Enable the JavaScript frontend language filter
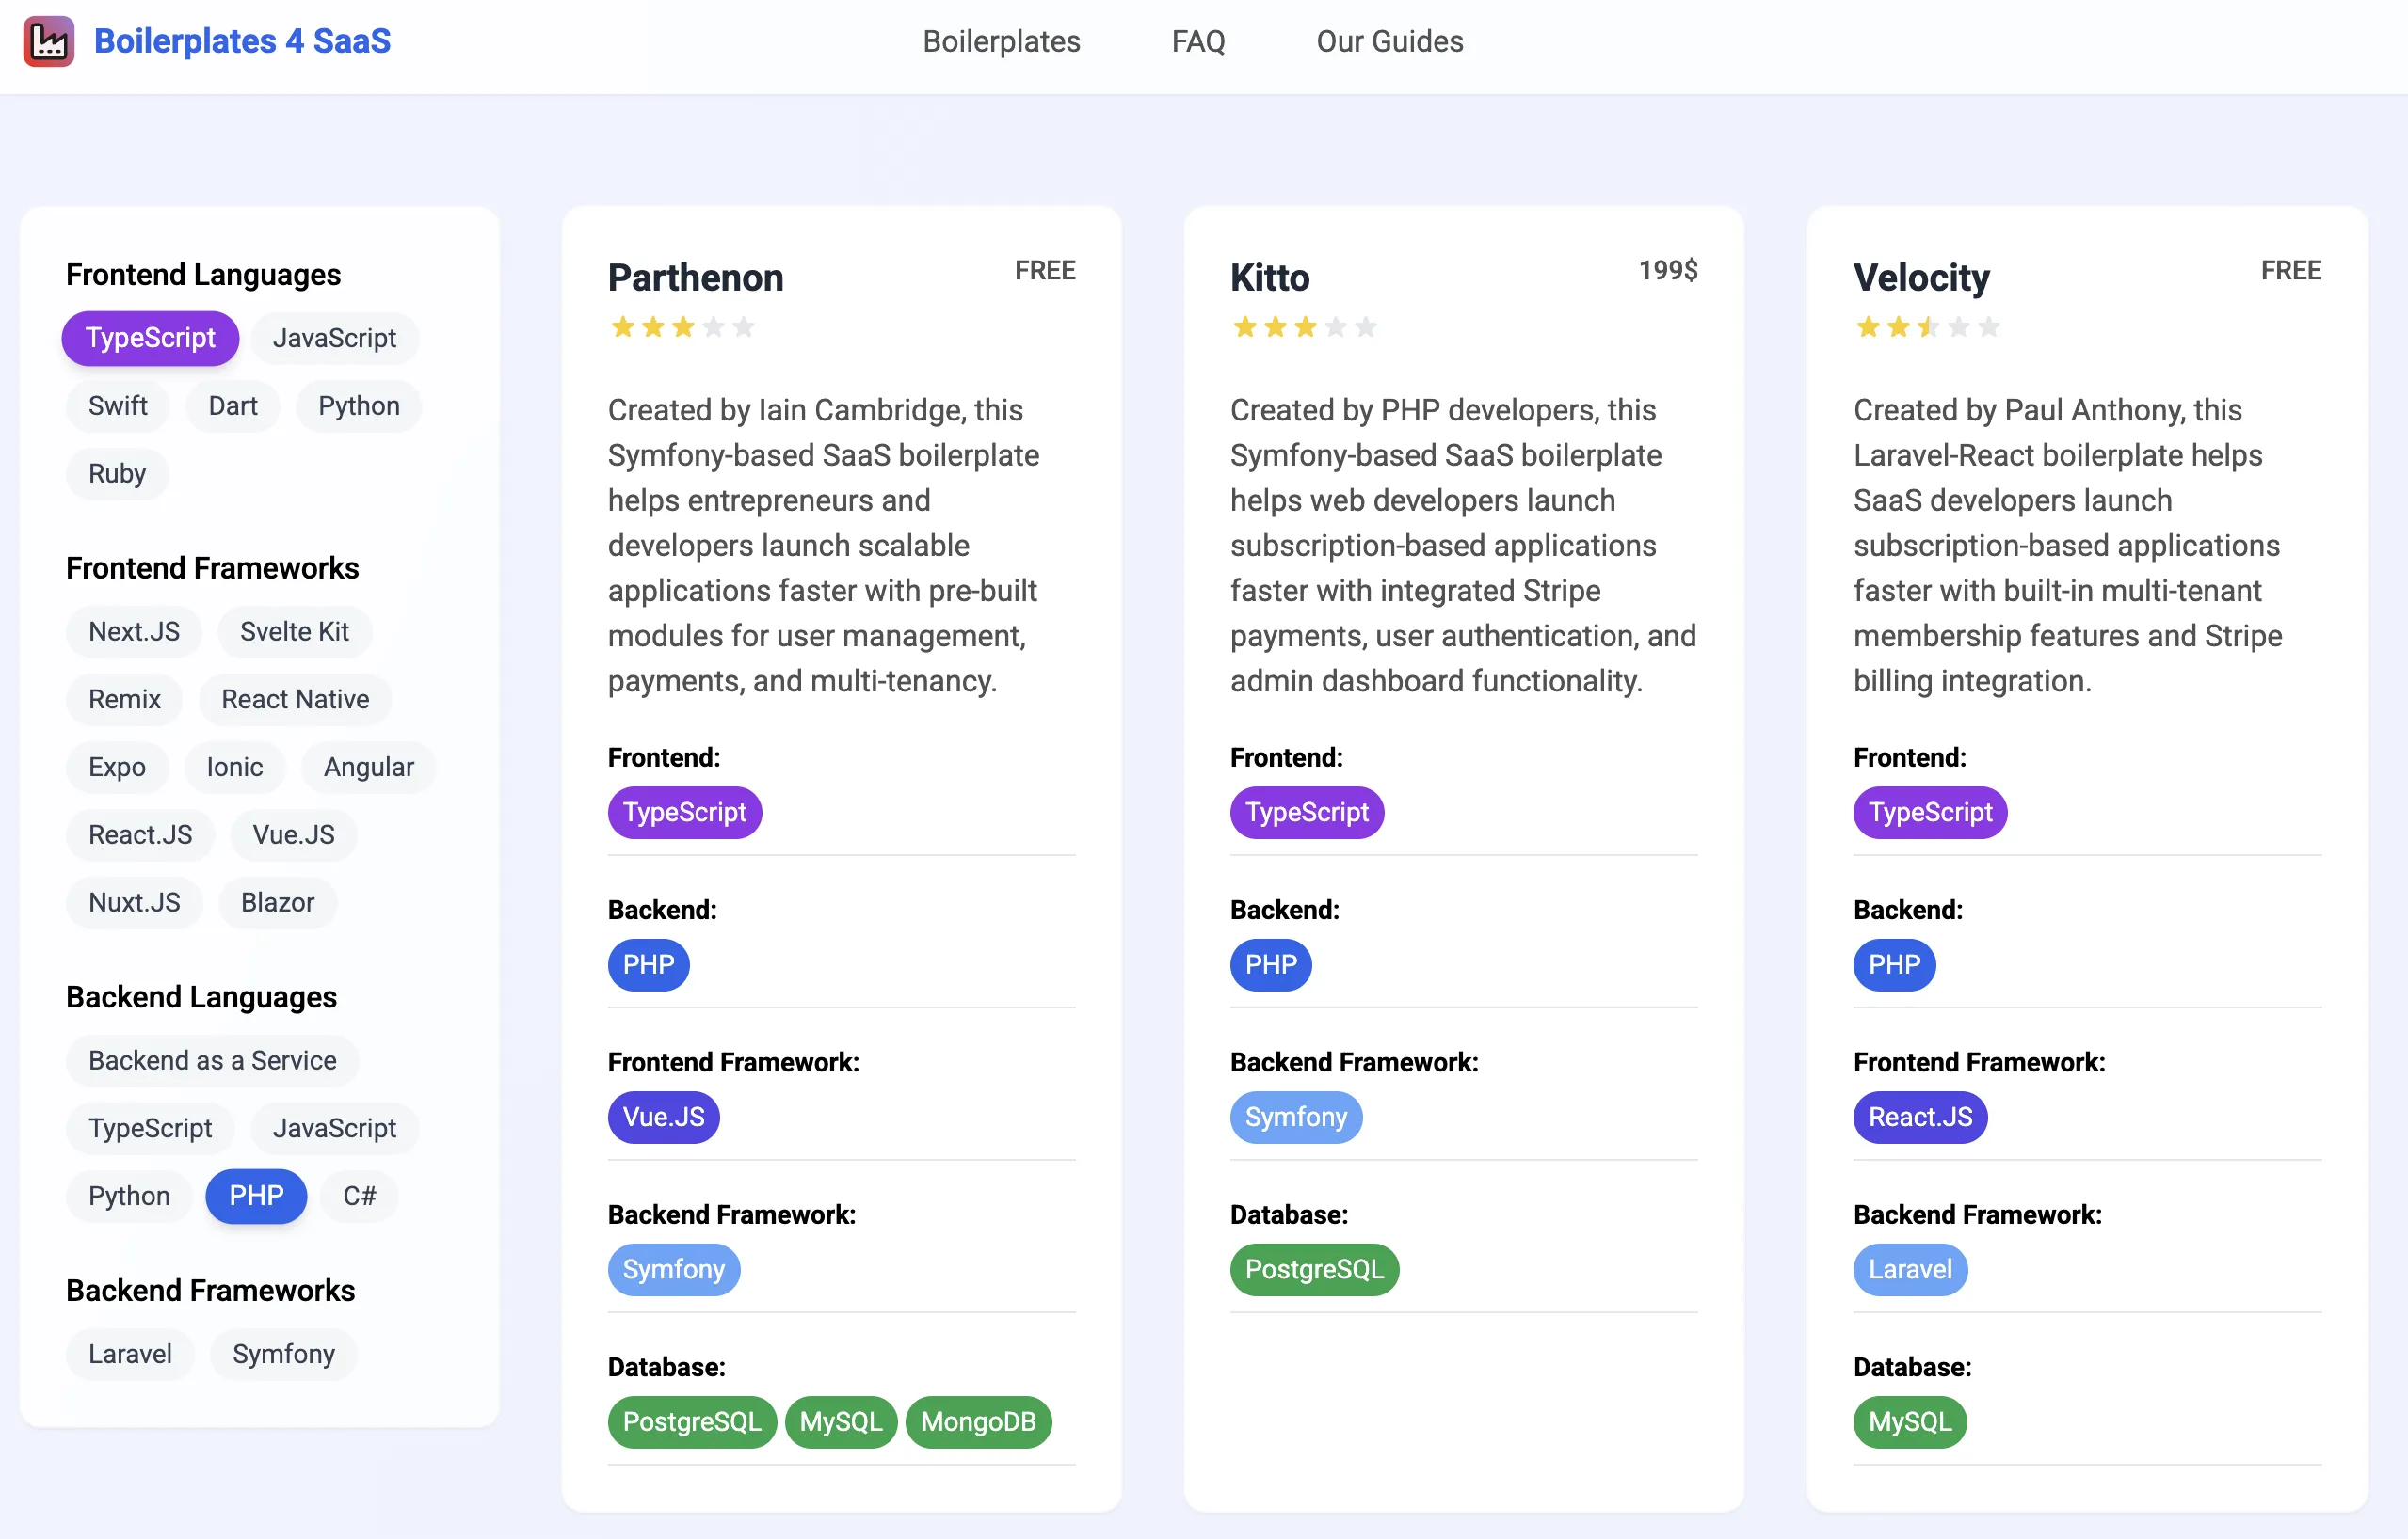The width and height of the screenshot is (2408, 1539). [334, 338]
